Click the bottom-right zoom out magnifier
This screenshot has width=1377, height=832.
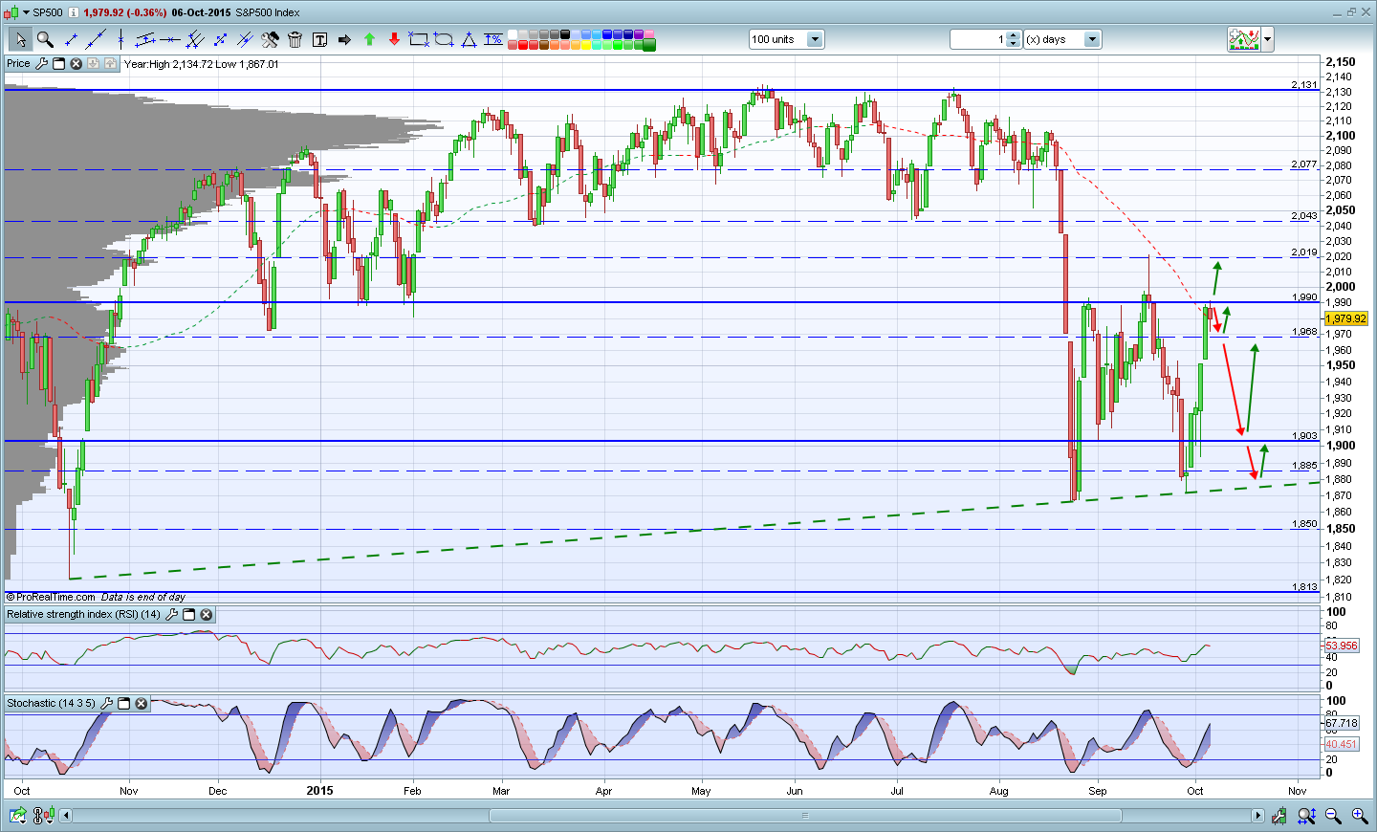[x=1333, y=816]
